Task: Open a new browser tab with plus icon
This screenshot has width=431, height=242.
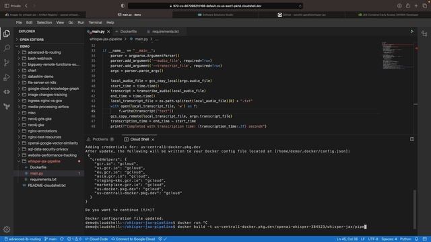Action: coord(416,6)
